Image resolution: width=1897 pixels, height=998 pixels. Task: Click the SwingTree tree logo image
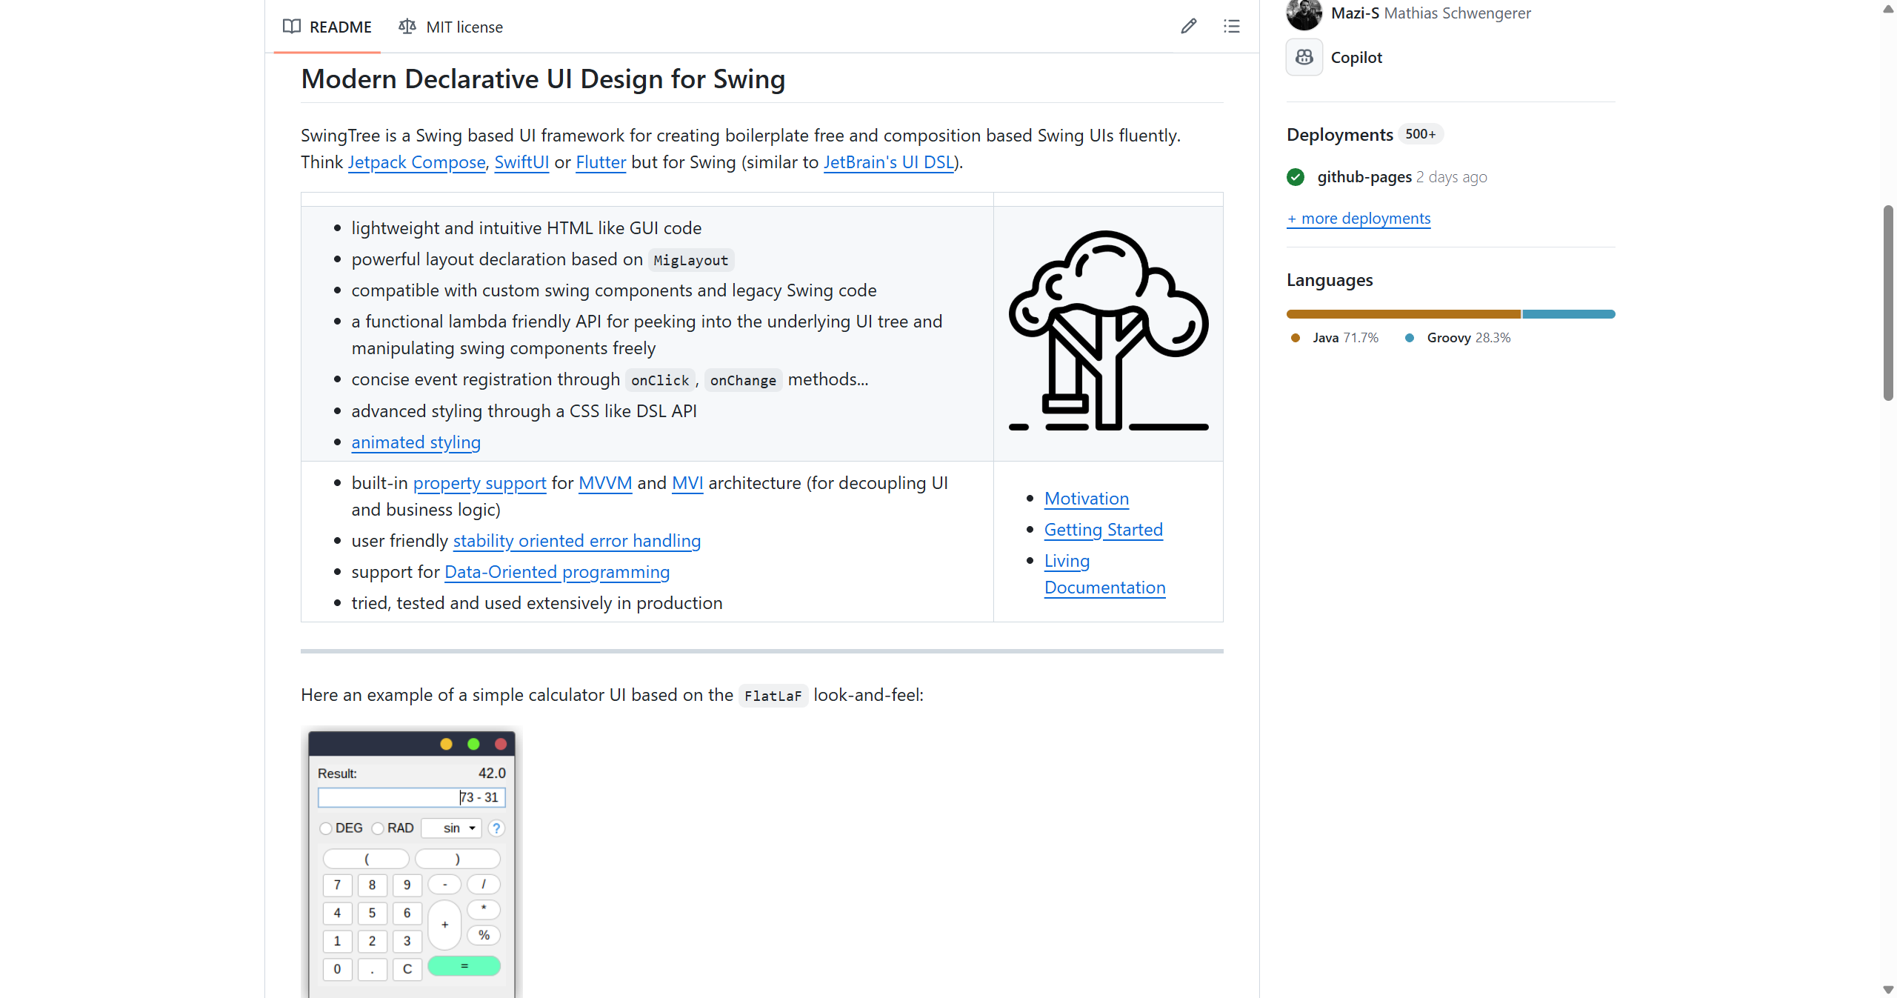pyautogui.click(x=1108, y=331)
